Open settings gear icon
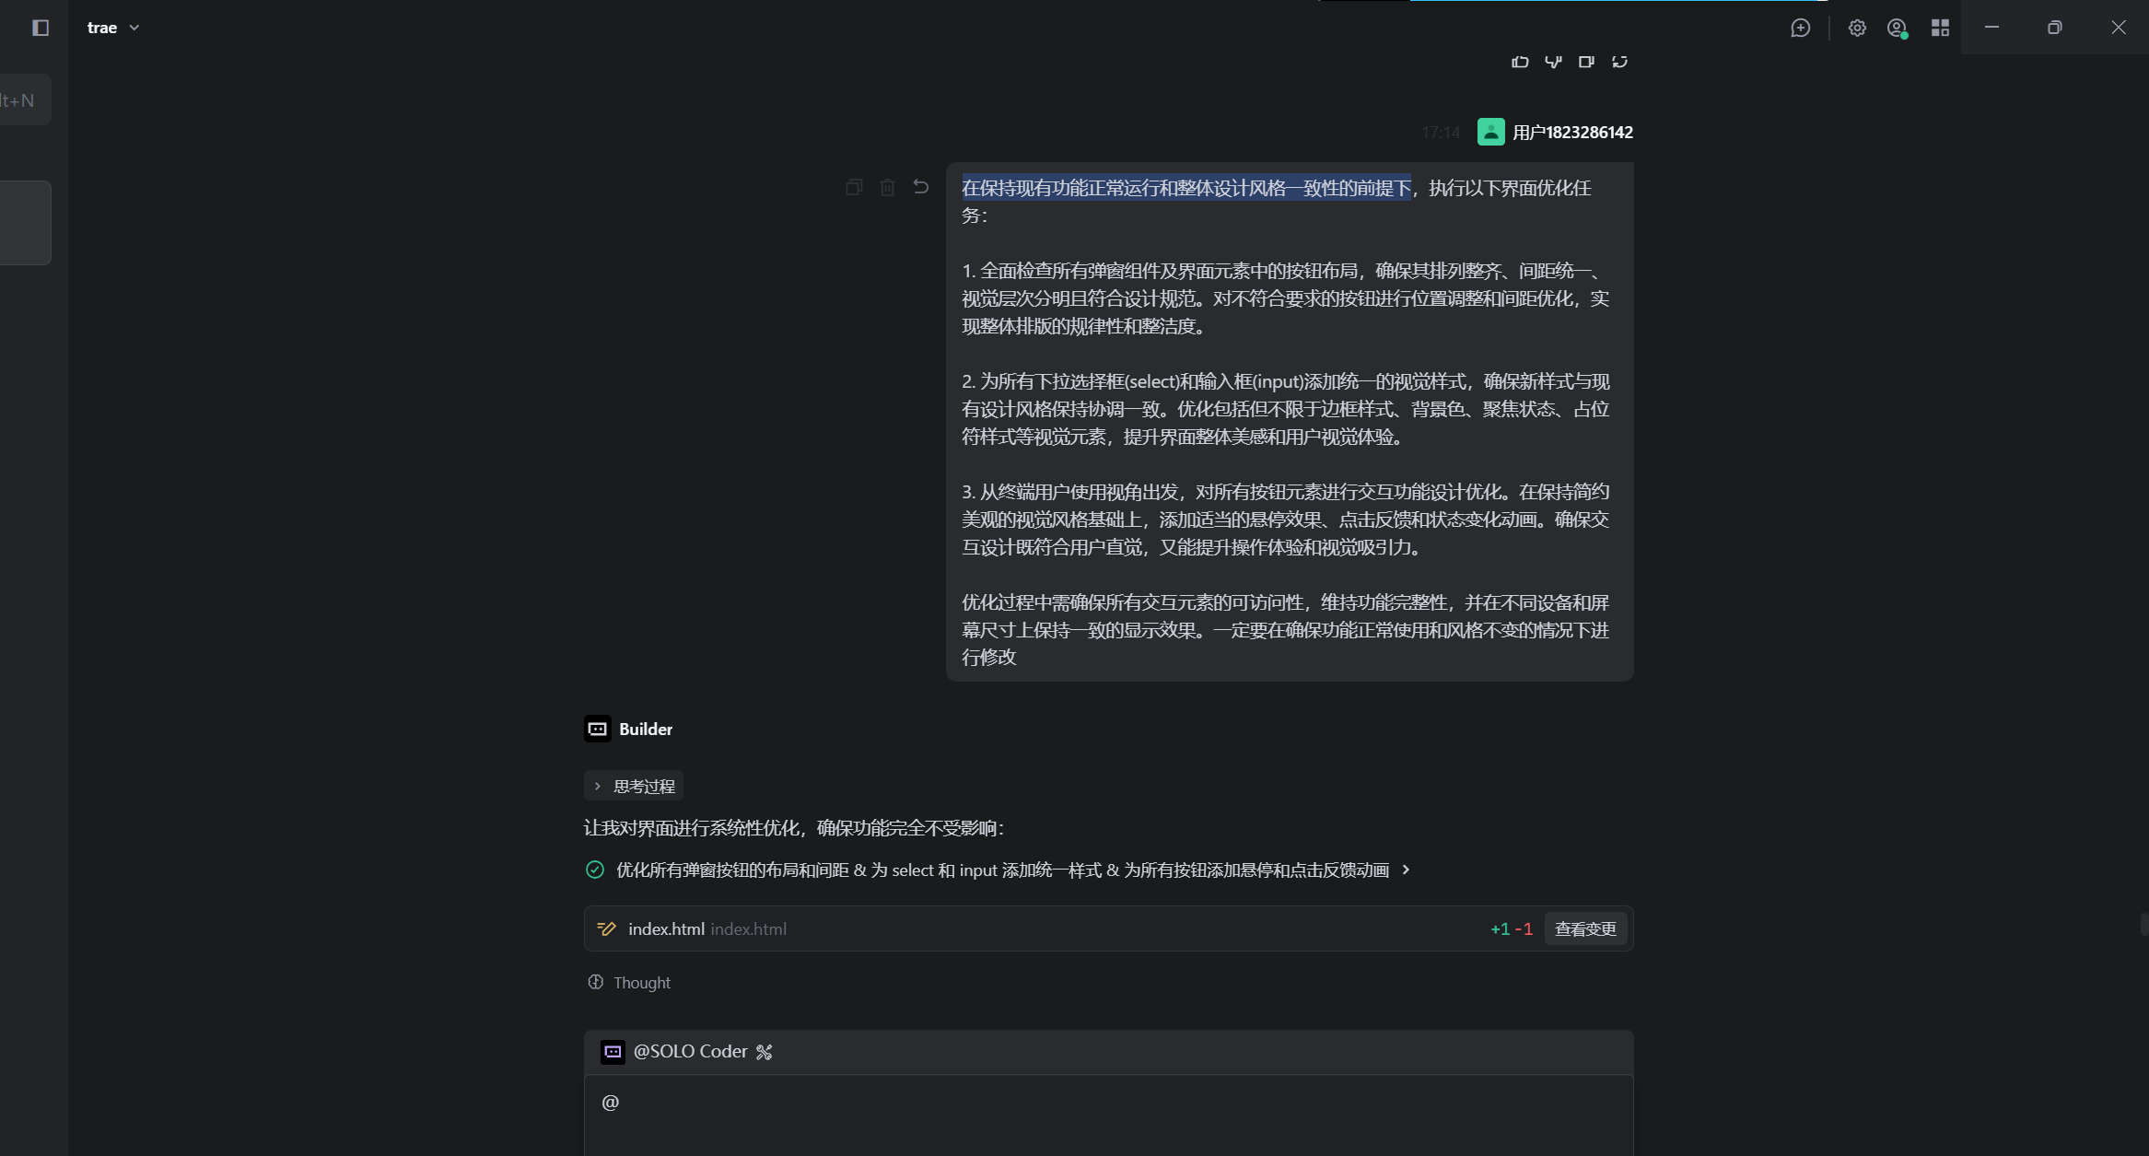 coord(1857,28)
